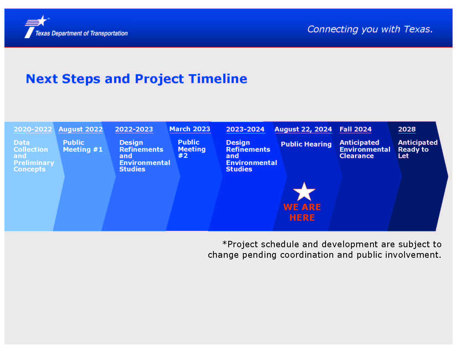The image size is (457, 353).
Task: Click the Texas Department of Transportation logo
Action: 76,27
